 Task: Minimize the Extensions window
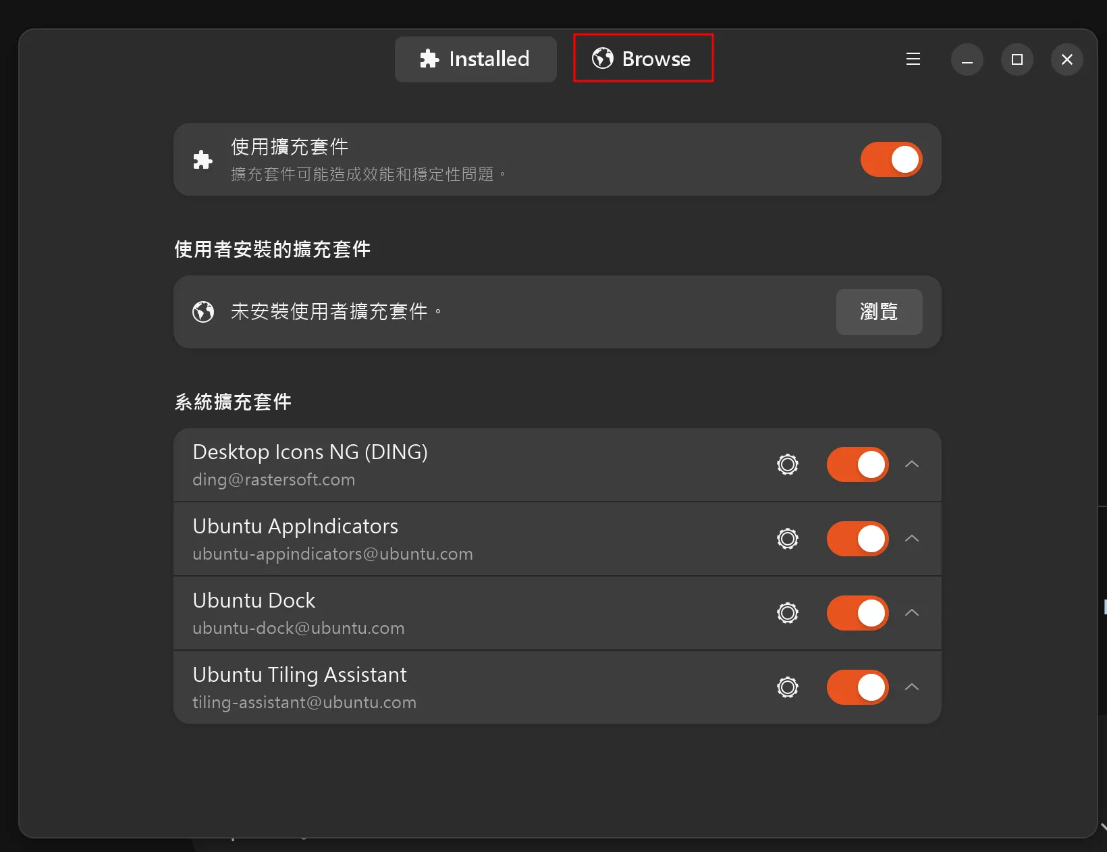click(x=967, y=59)
